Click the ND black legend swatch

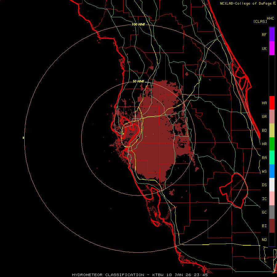coord(272,239)
